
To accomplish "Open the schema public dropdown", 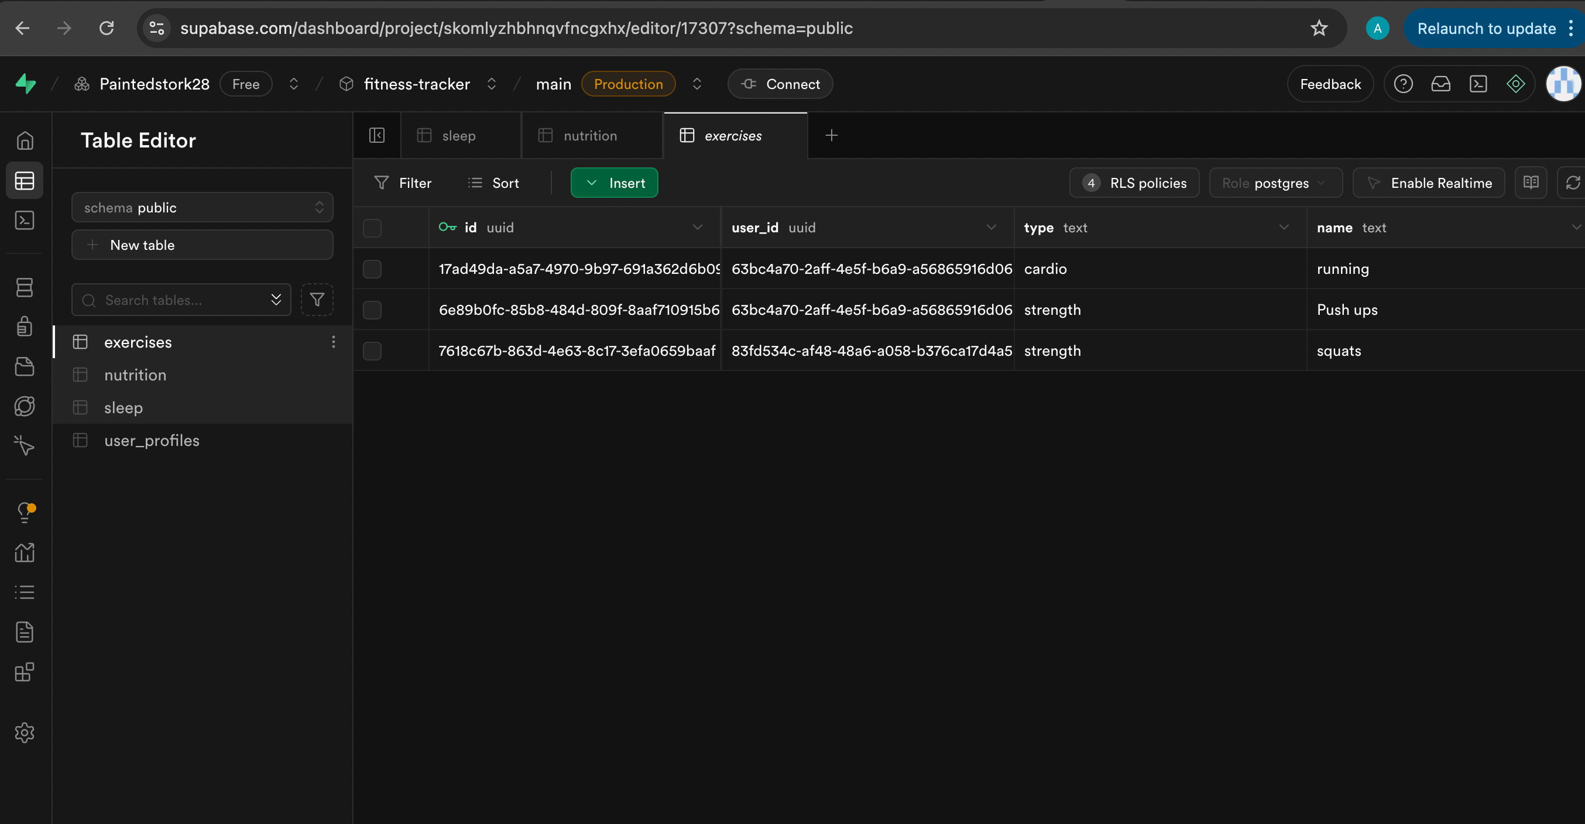I will pos(202,208).
